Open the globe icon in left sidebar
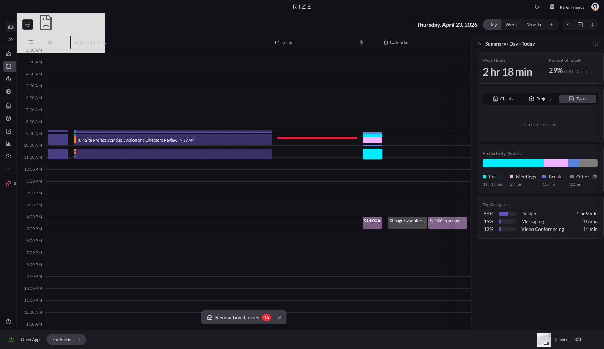 tap(8, 92)
